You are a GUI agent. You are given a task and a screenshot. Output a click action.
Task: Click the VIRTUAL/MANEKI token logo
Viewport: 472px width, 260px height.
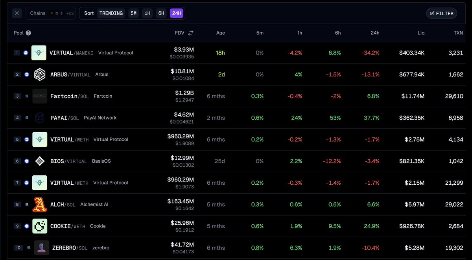(x=39, y=53)
